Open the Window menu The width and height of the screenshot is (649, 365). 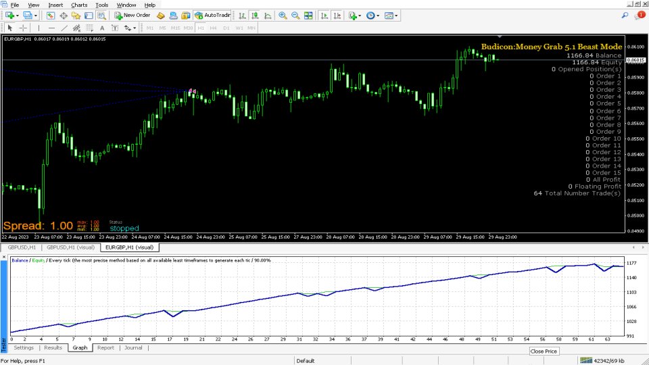126,5
